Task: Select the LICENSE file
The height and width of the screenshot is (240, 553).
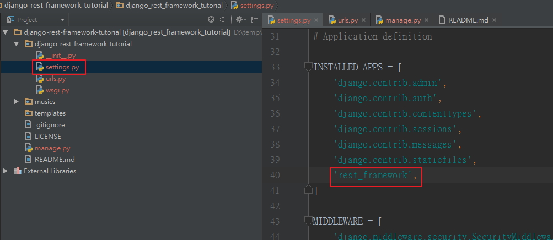Action: pos(47,136)
